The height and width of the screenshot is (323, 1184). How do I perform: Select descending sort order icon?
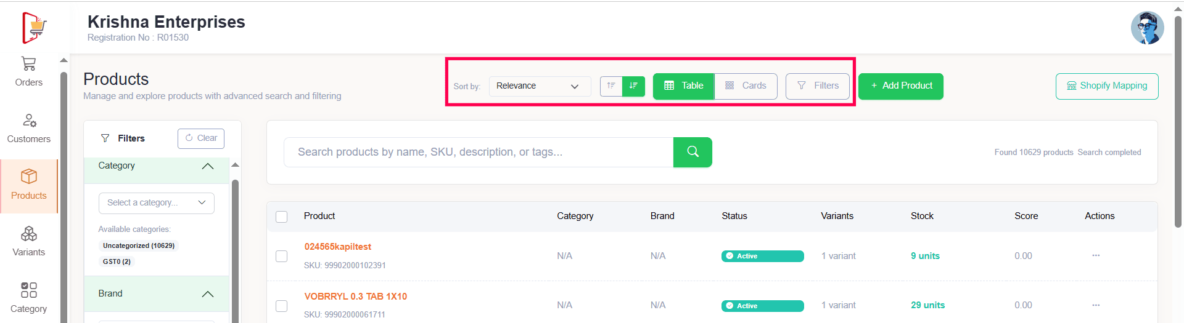click(633, 86)
